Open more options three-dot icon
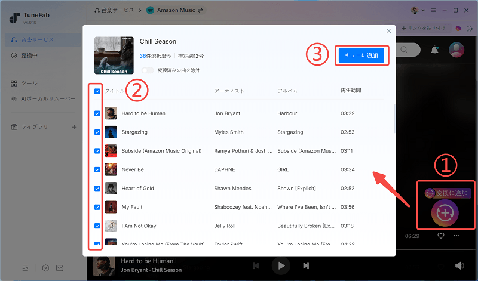478x281 pixels. [456, 236]
